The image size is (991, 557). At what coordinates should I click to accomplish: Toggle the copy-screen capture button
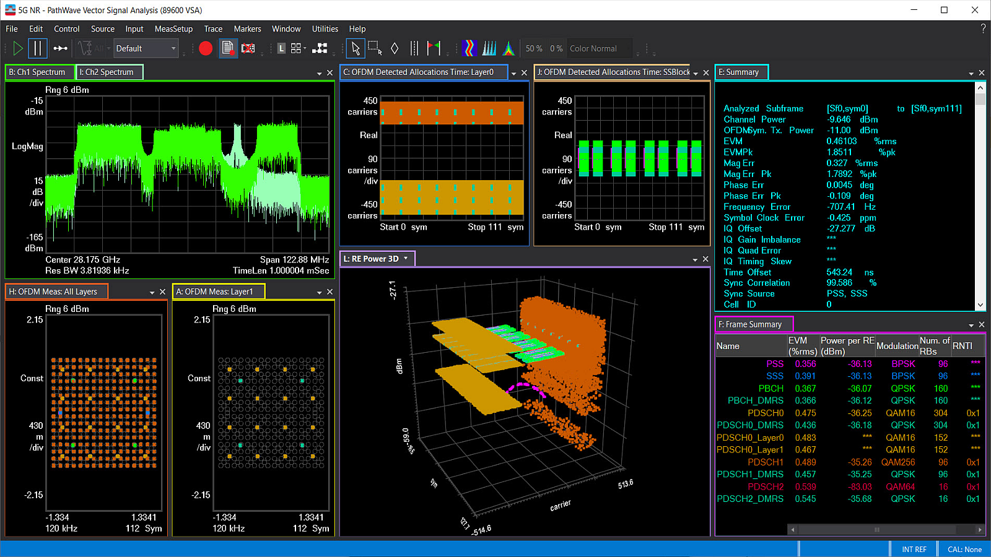229,48
